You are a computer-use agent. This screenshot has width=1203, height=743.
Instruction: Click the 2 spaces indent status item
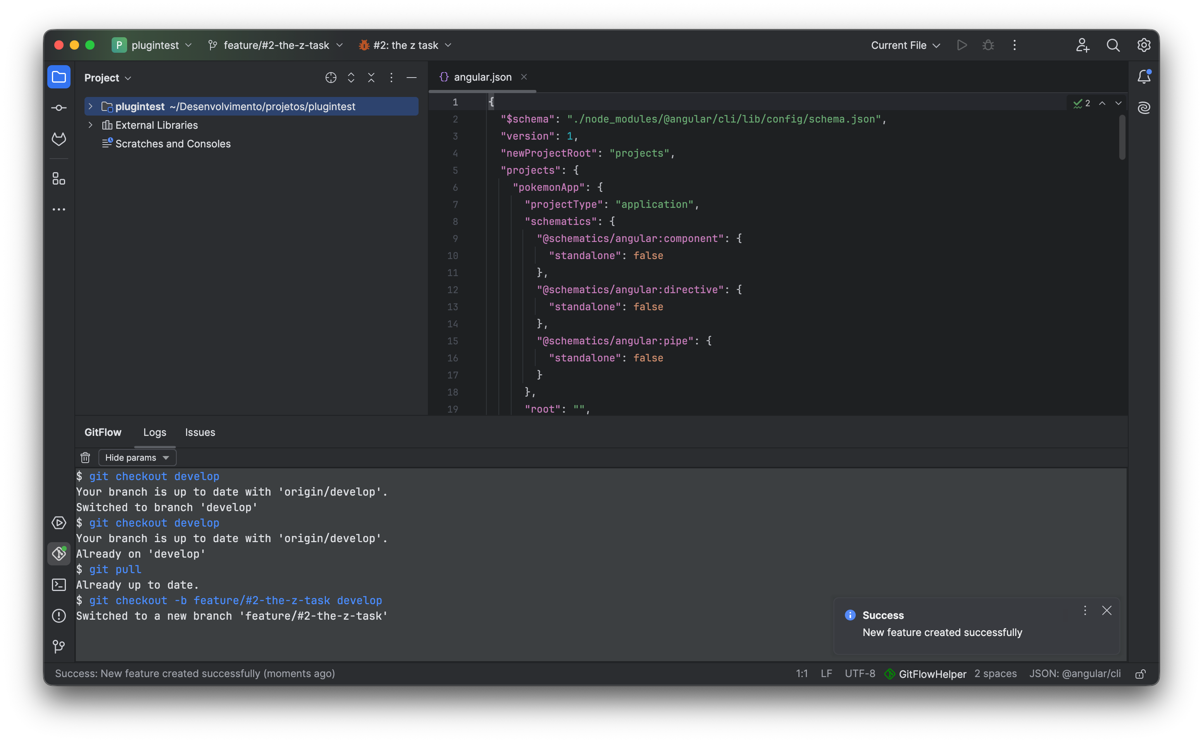click(995, 673)
